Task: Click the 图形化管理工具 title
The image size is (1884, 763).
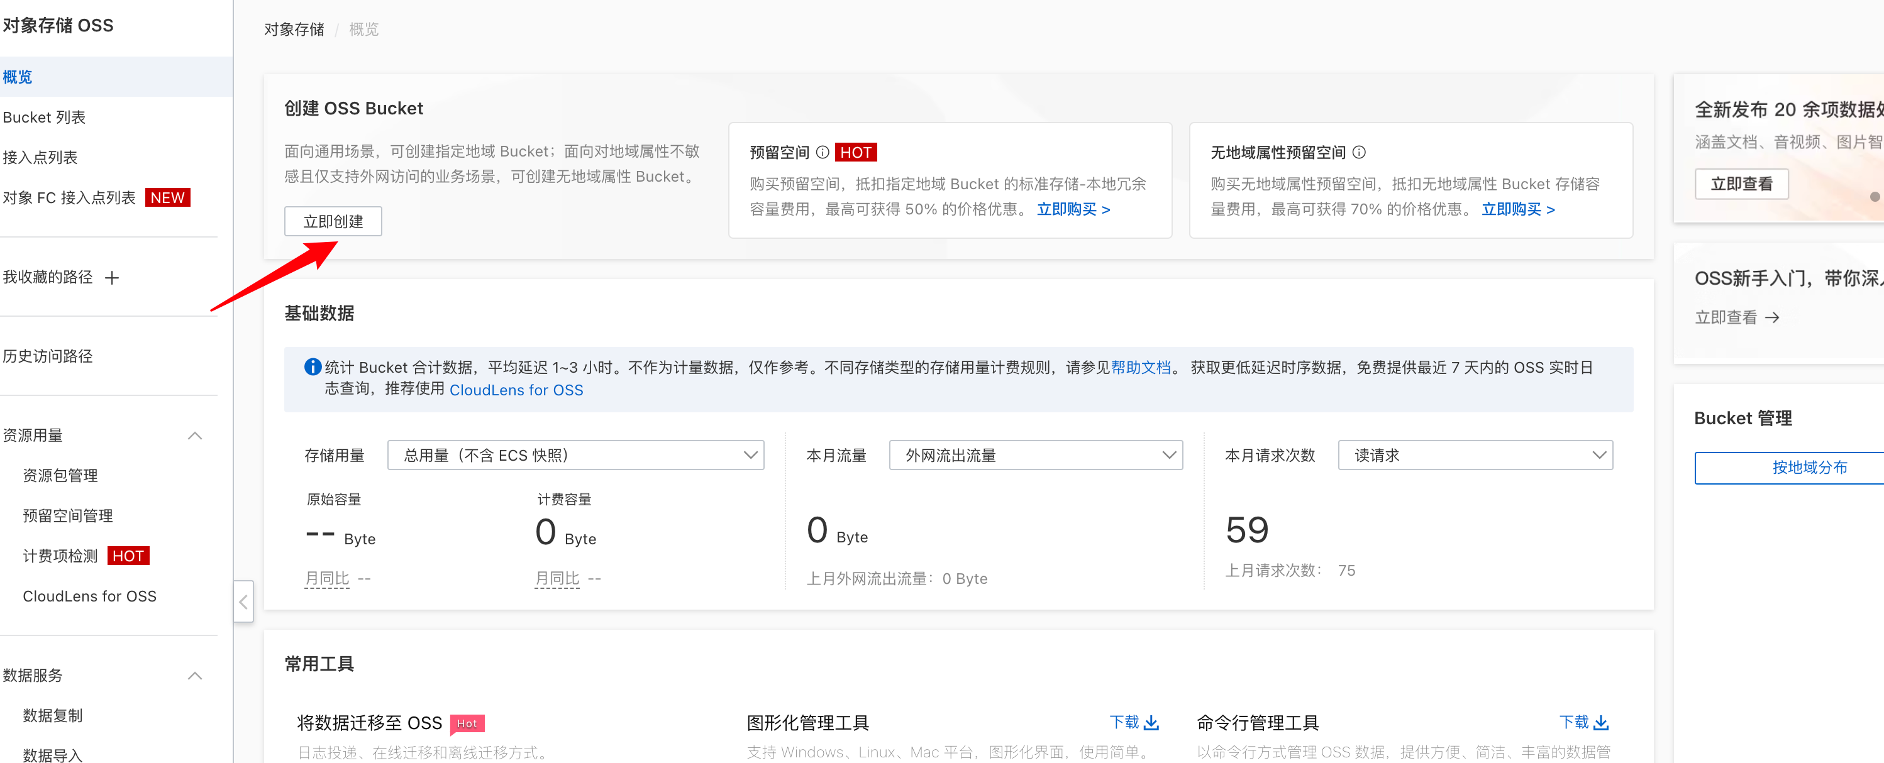Action: 807,722
